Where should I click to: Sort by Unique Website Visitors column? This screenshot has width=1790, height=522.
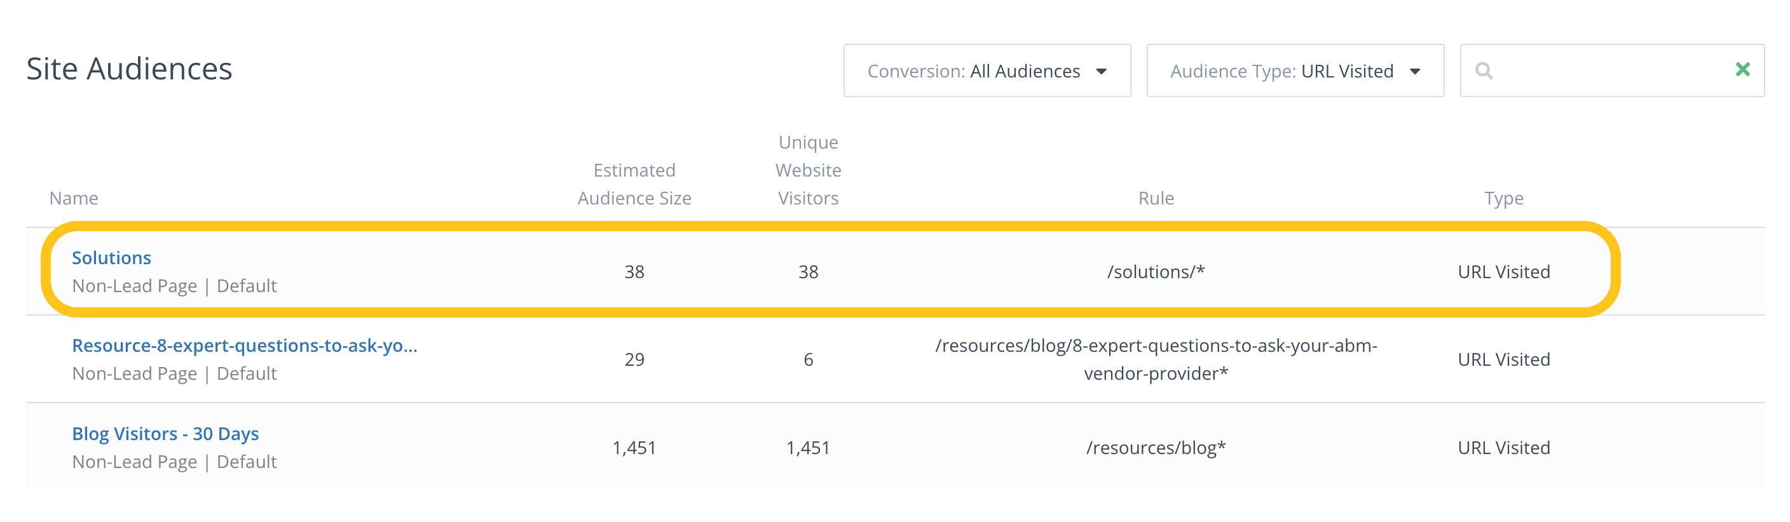click(x=807, y=170)
